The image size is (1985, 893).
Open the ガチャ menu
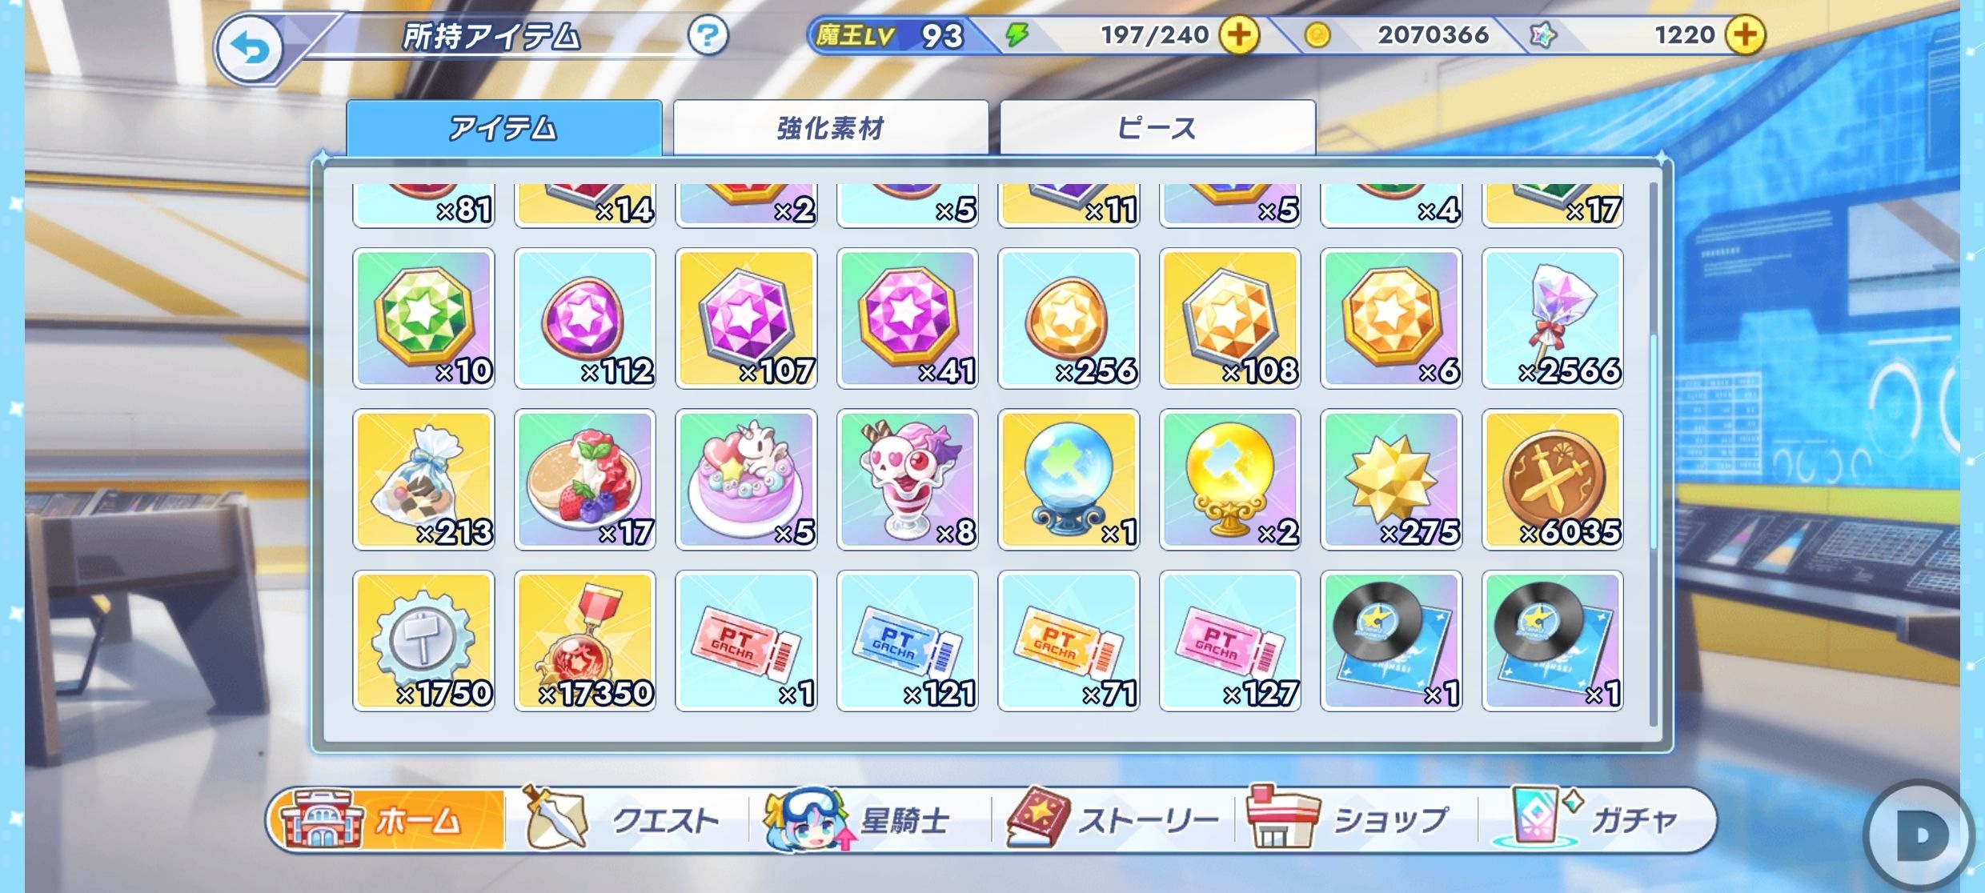pyautogui.click(x=1598, y=819)
